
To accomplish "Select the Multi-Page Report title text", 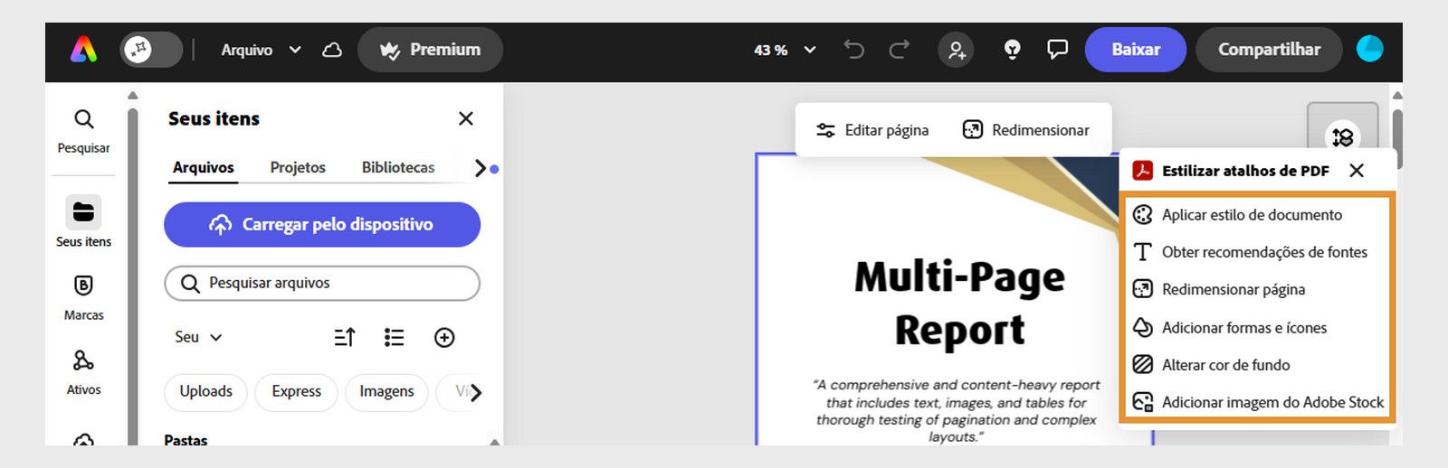I will coord(959,303).
